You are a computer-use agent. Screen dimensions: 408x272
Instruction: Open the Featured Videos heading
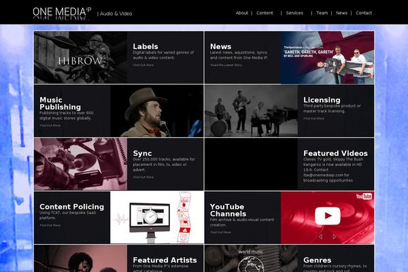336,153
